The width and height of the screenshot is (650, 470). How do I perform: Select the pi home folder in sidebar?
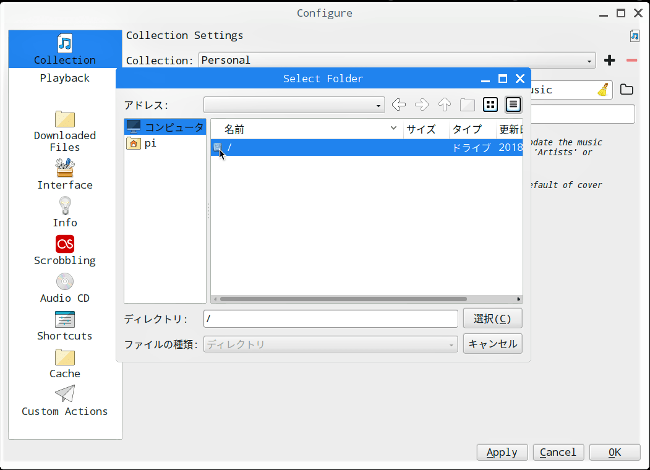(x=150, y=143)
